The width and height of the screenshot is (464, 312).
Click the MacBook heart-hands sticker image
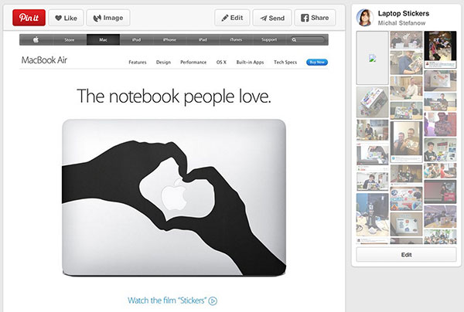[174, 198]
